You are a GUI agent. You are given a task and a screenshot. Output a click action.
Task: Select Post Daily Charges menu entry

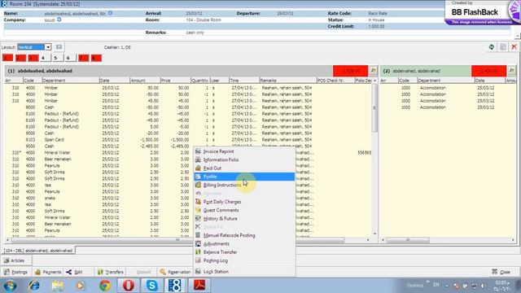[x=222, y=202]
